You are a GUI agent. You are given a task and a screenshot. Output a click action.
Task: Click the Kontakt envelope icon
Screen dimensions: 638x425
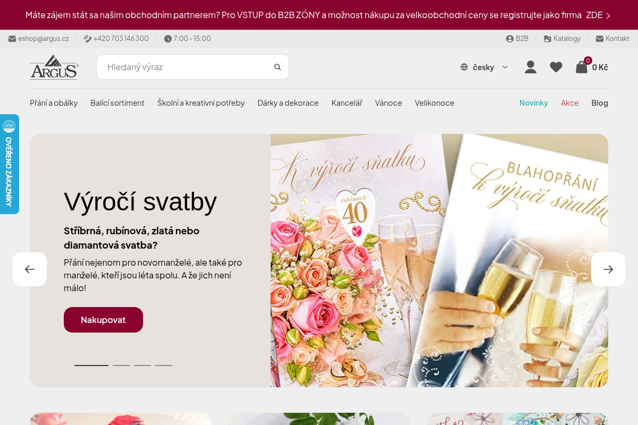coord(600,39)
